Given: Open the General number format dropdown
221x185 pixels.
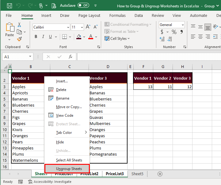Looking at the screenshot, I should [x=183, y=25].
